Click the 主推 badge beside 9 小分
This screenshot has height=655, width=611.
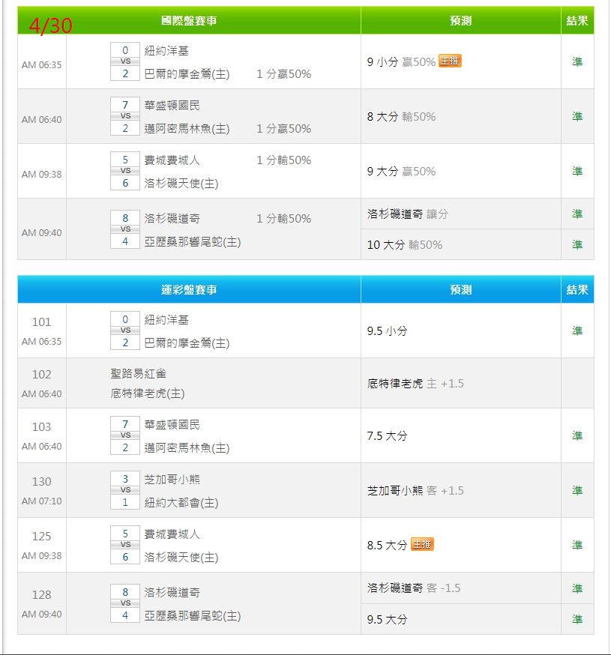point(450,61)
